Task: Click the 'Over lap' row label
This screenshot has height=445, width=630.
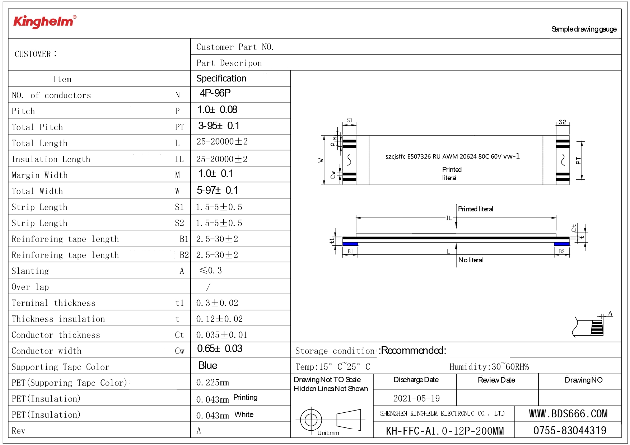Action: point(30,287)
